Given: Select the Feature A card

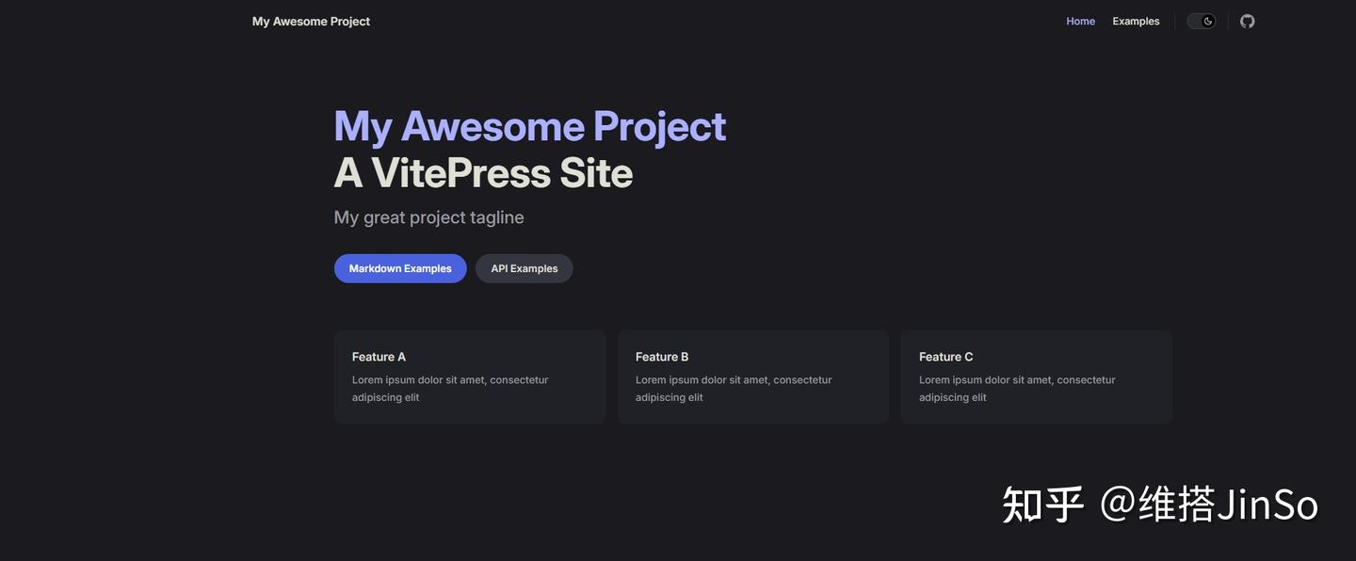Looking at the screenshot, I should click(x=470, y=377).
